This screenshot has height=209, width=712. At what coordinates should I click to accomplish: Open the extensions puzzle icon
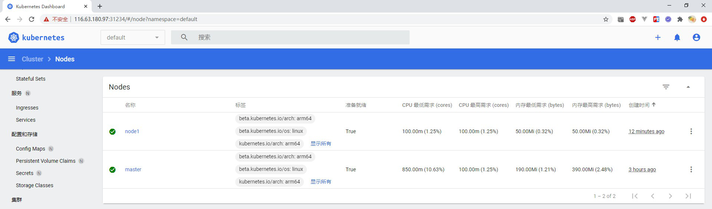point(680,19)
